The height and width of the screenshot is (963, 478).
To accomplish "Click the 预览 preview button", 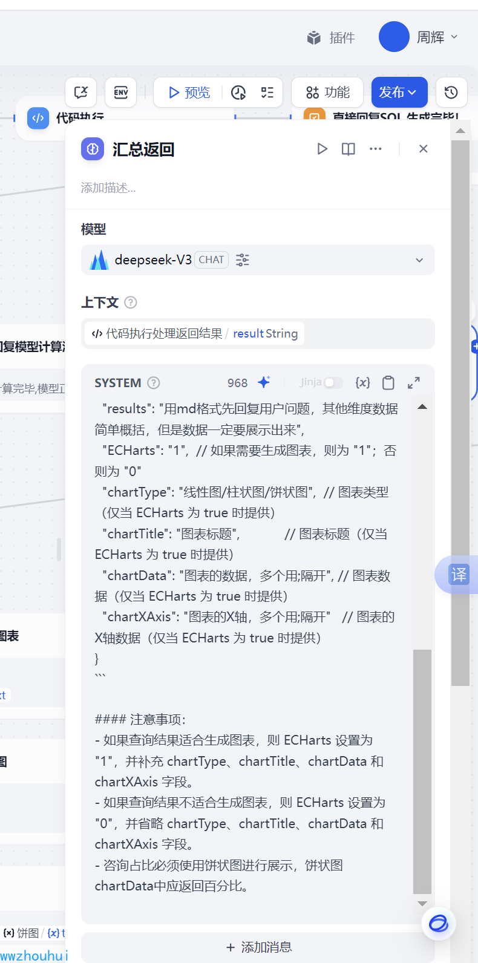I will (189, 93).
